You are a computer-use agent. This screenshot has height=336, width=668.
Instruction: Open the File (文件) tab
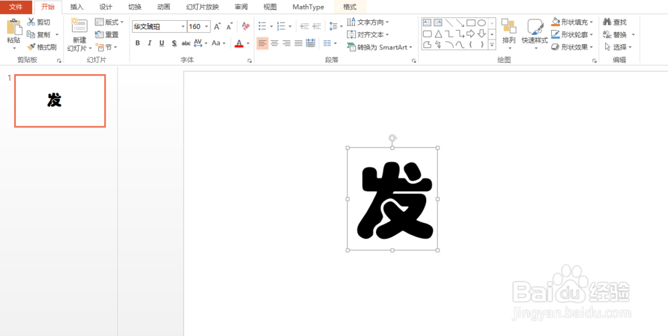pyautogui.click(x=16, y=7)
